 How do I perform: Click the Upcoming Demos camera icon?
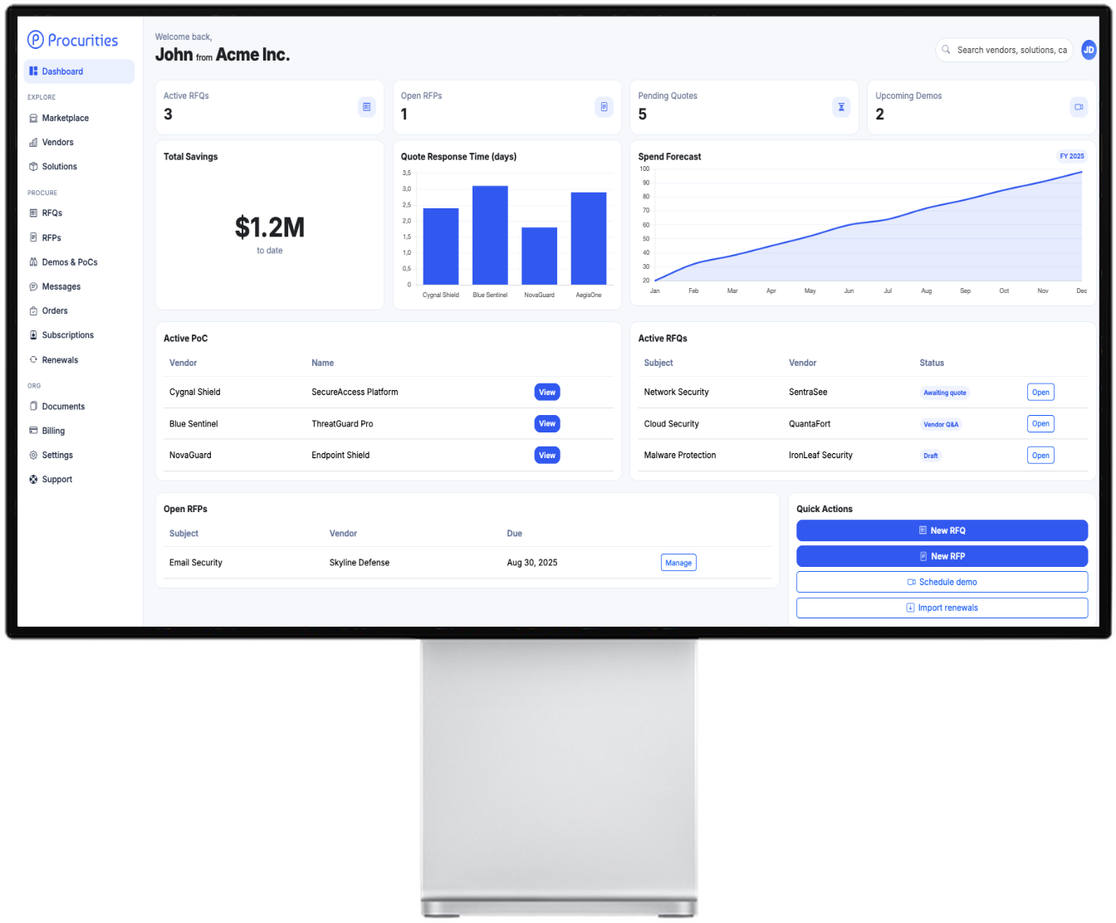[x=1079, y=107]
